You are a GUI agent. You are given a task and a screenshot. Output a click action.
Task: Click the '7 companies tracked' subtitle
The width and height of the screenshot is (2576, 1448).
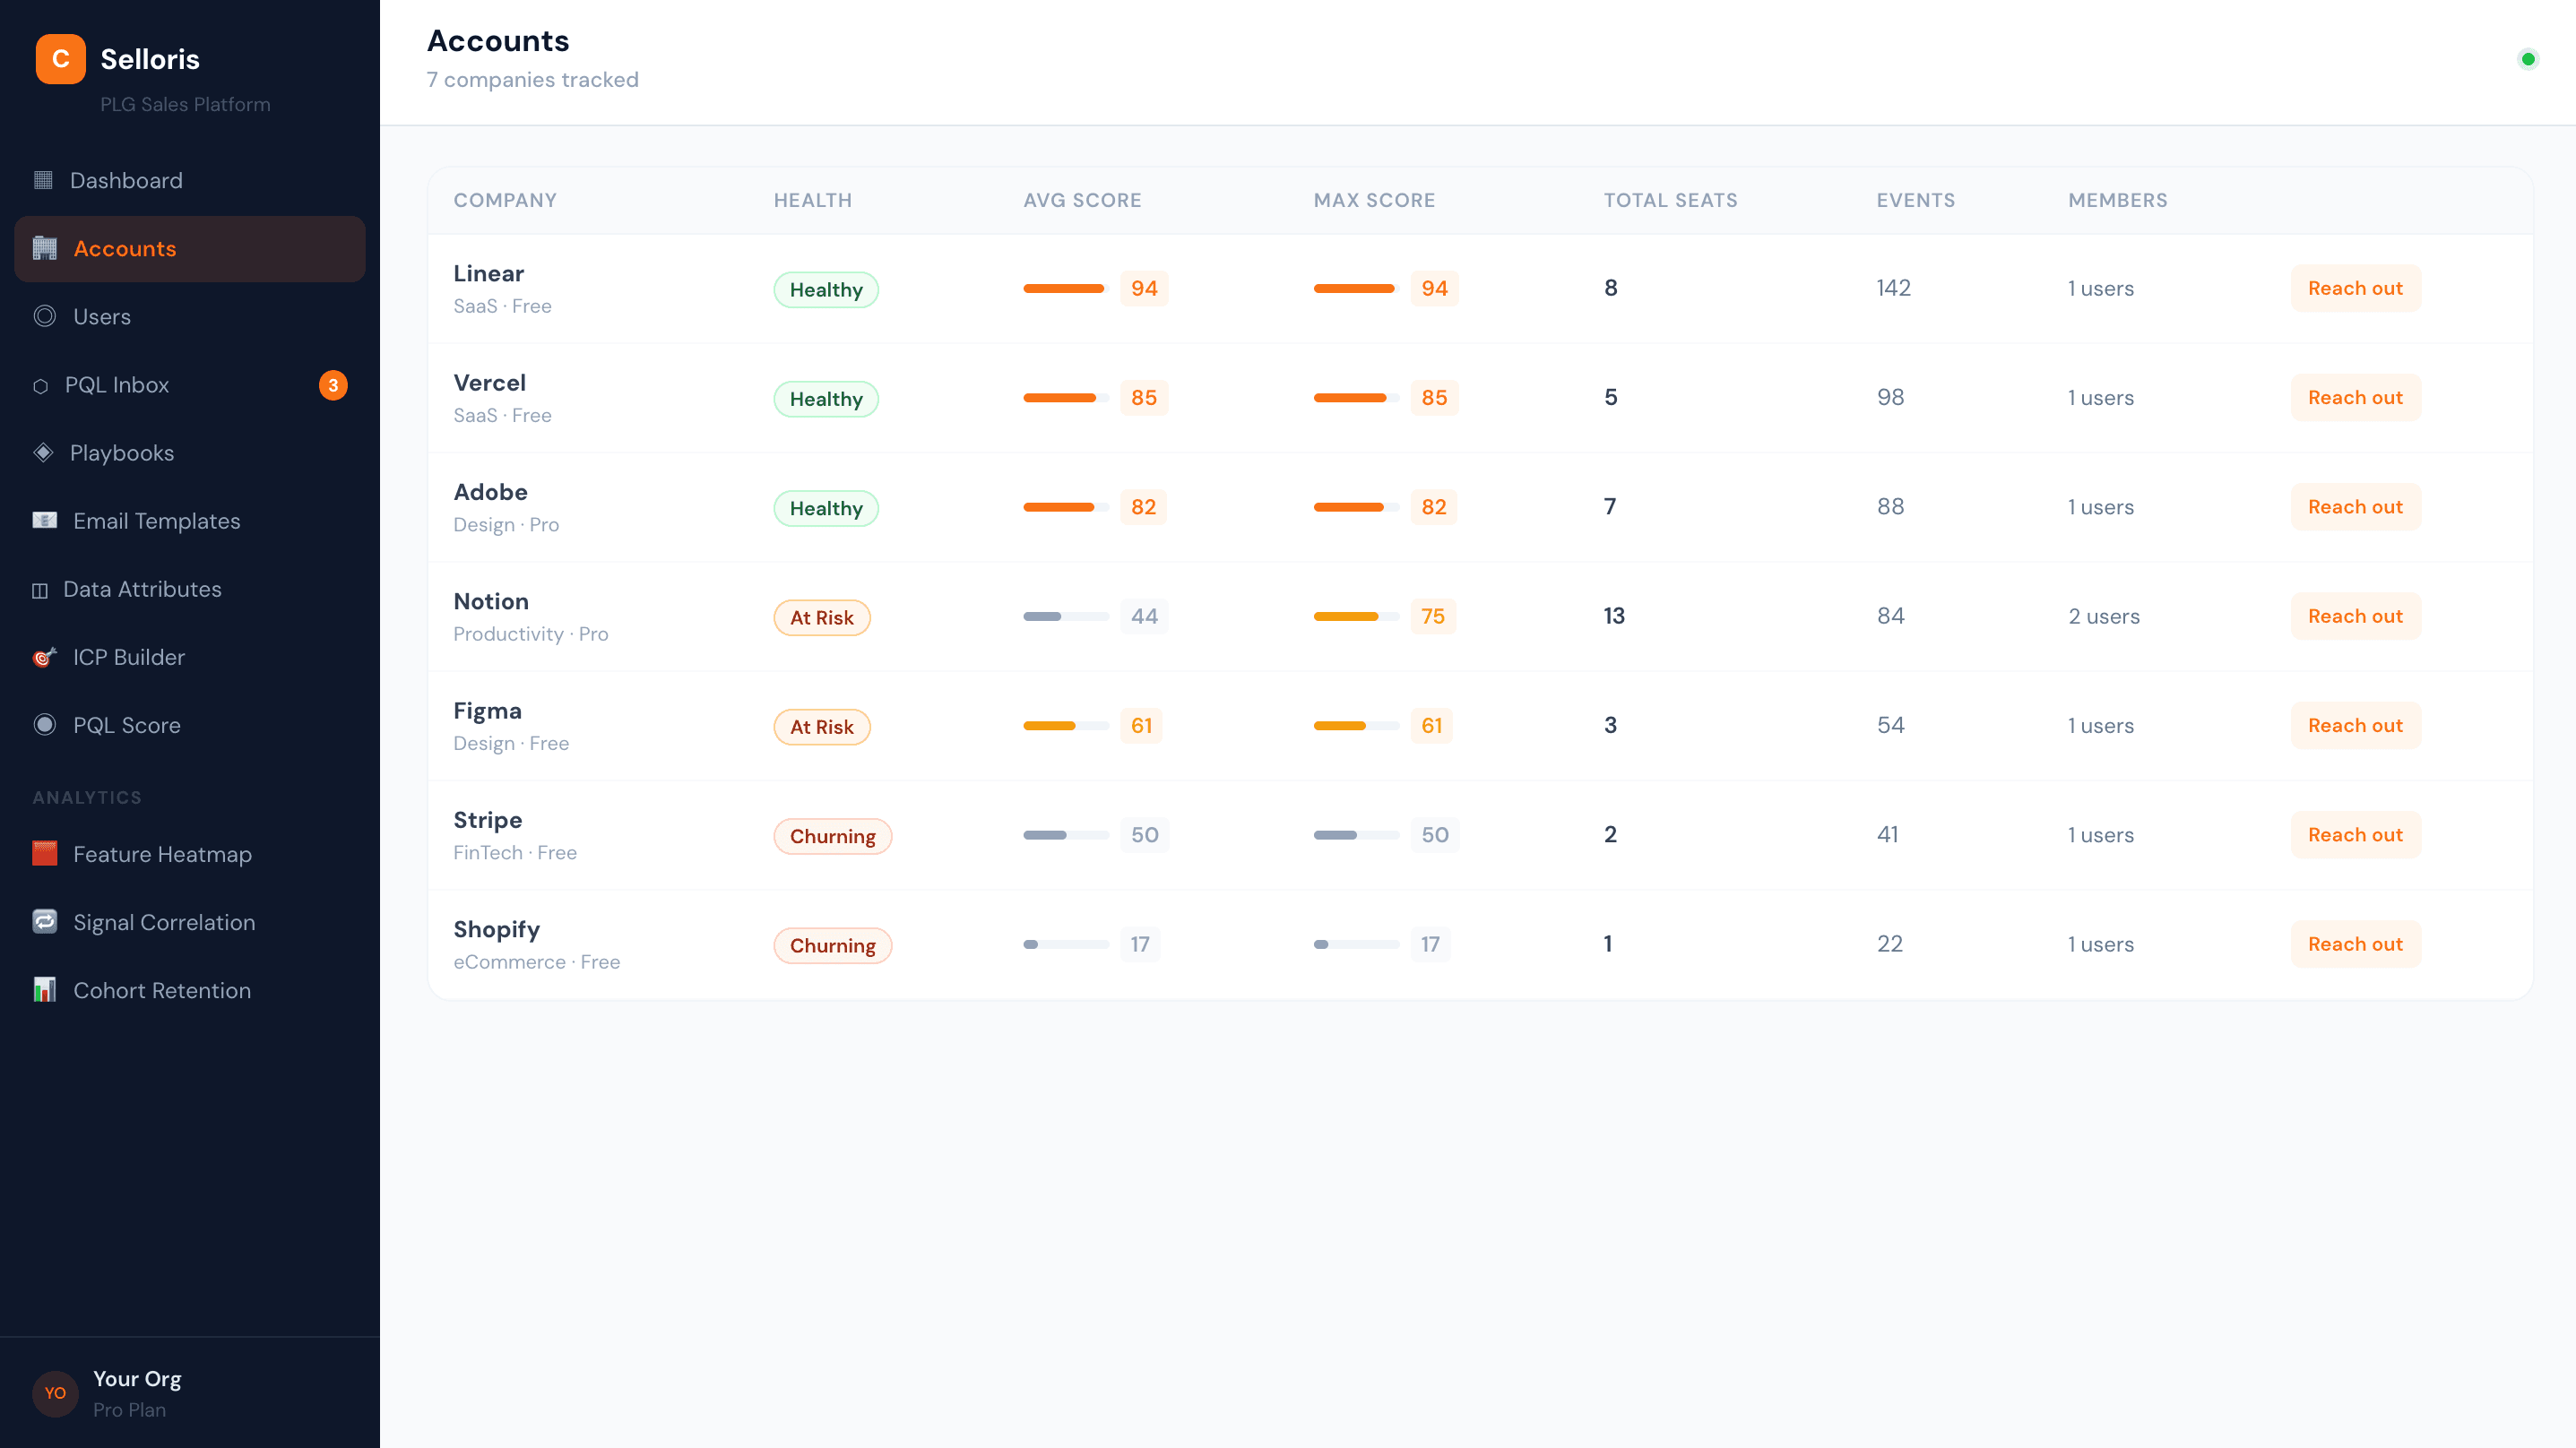[x=532, y=80]
